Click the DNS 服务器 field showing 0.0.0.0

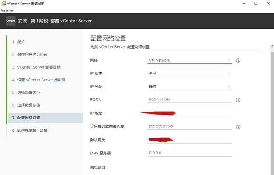(x=190, y=153)
